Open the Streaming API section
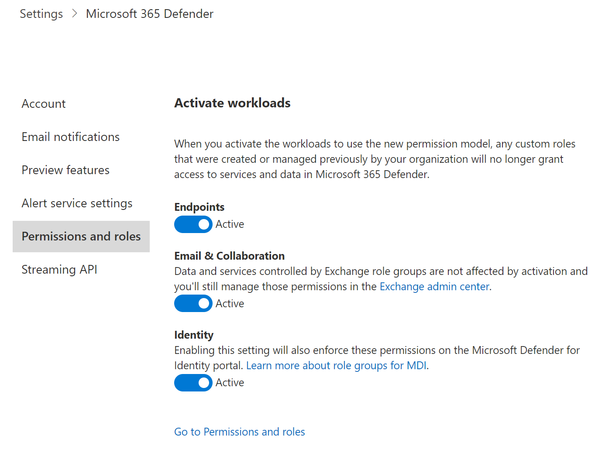612x453 pixels. point(59,270)
